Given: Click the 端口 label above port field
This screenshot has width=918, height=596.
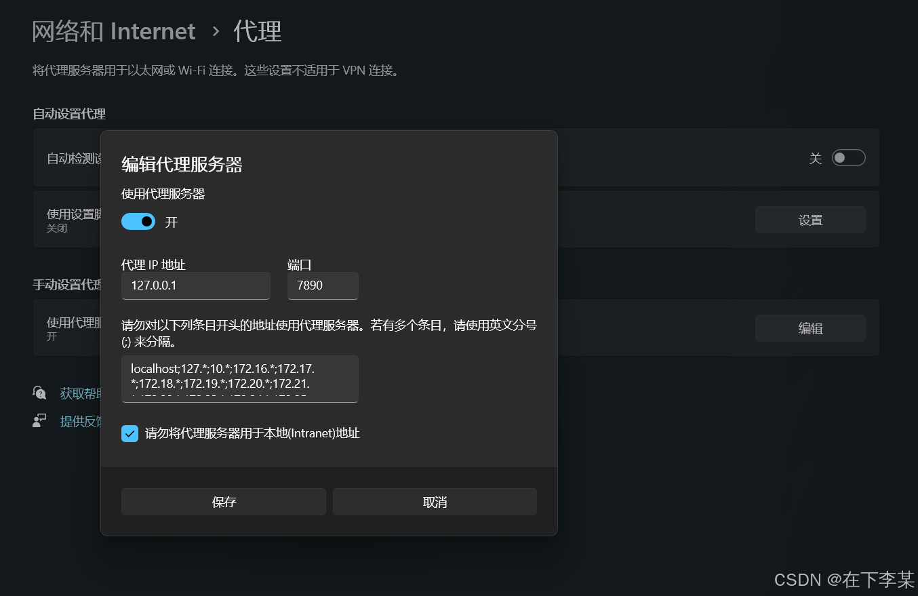Looking at the screenshot, I should 300,264.
